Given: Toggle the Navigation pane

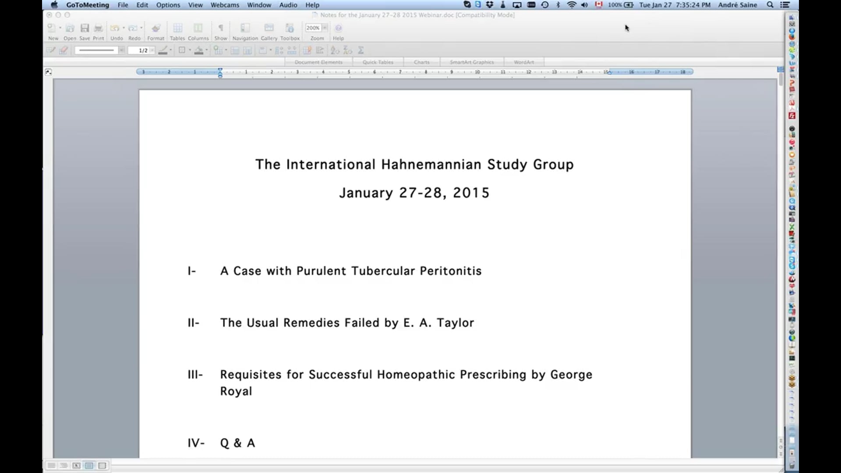Looking at the screenshot, I should pos(244,28).
